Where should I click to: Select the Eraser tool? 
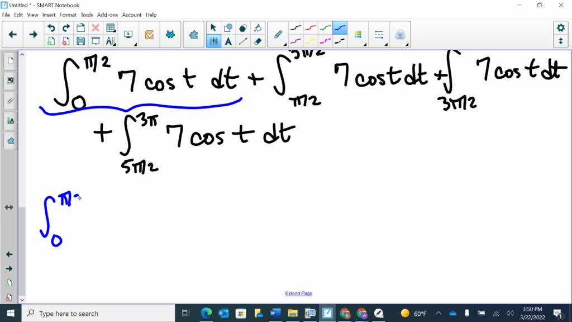pos(258,40)
